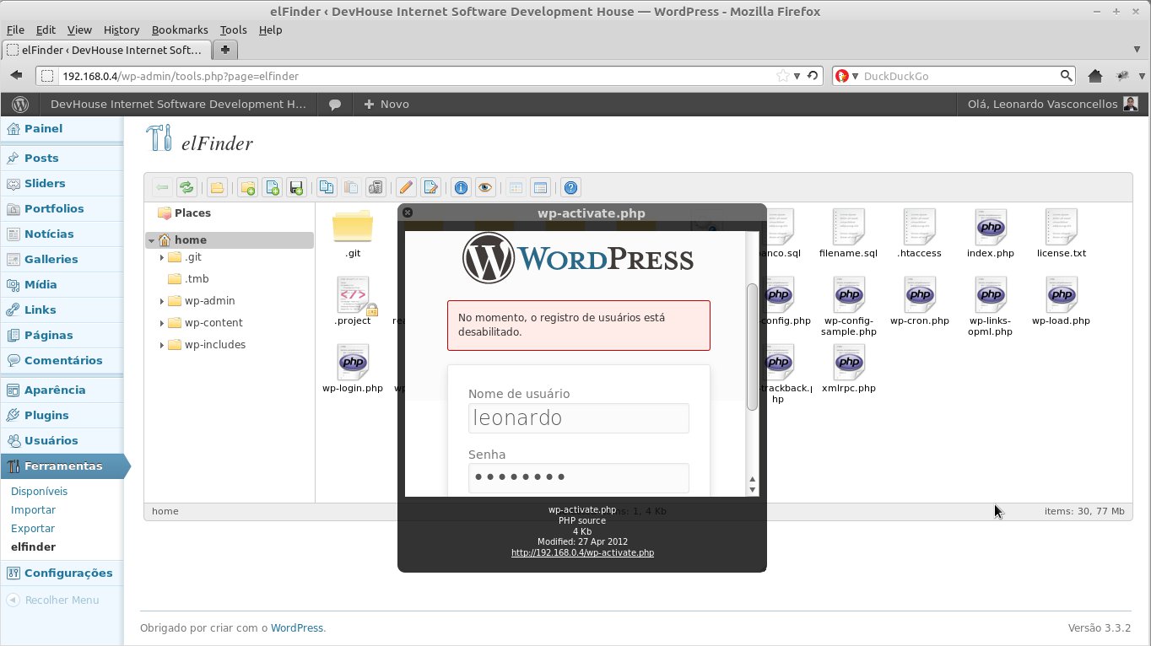Viewport: 1151px width, 646px height.
Task: Close the wp-activate.php preview window
Action: click(408, 213)
